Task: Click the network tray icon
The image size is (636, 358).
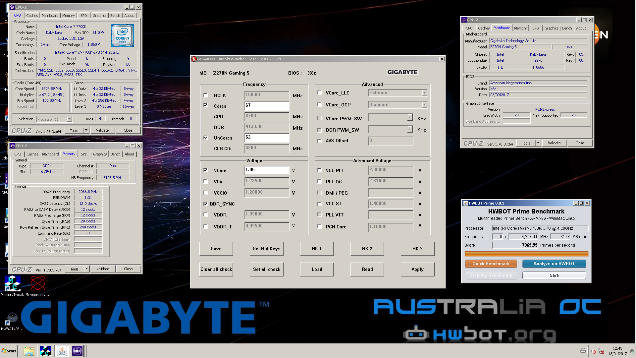Action: (x=601, y=351)
